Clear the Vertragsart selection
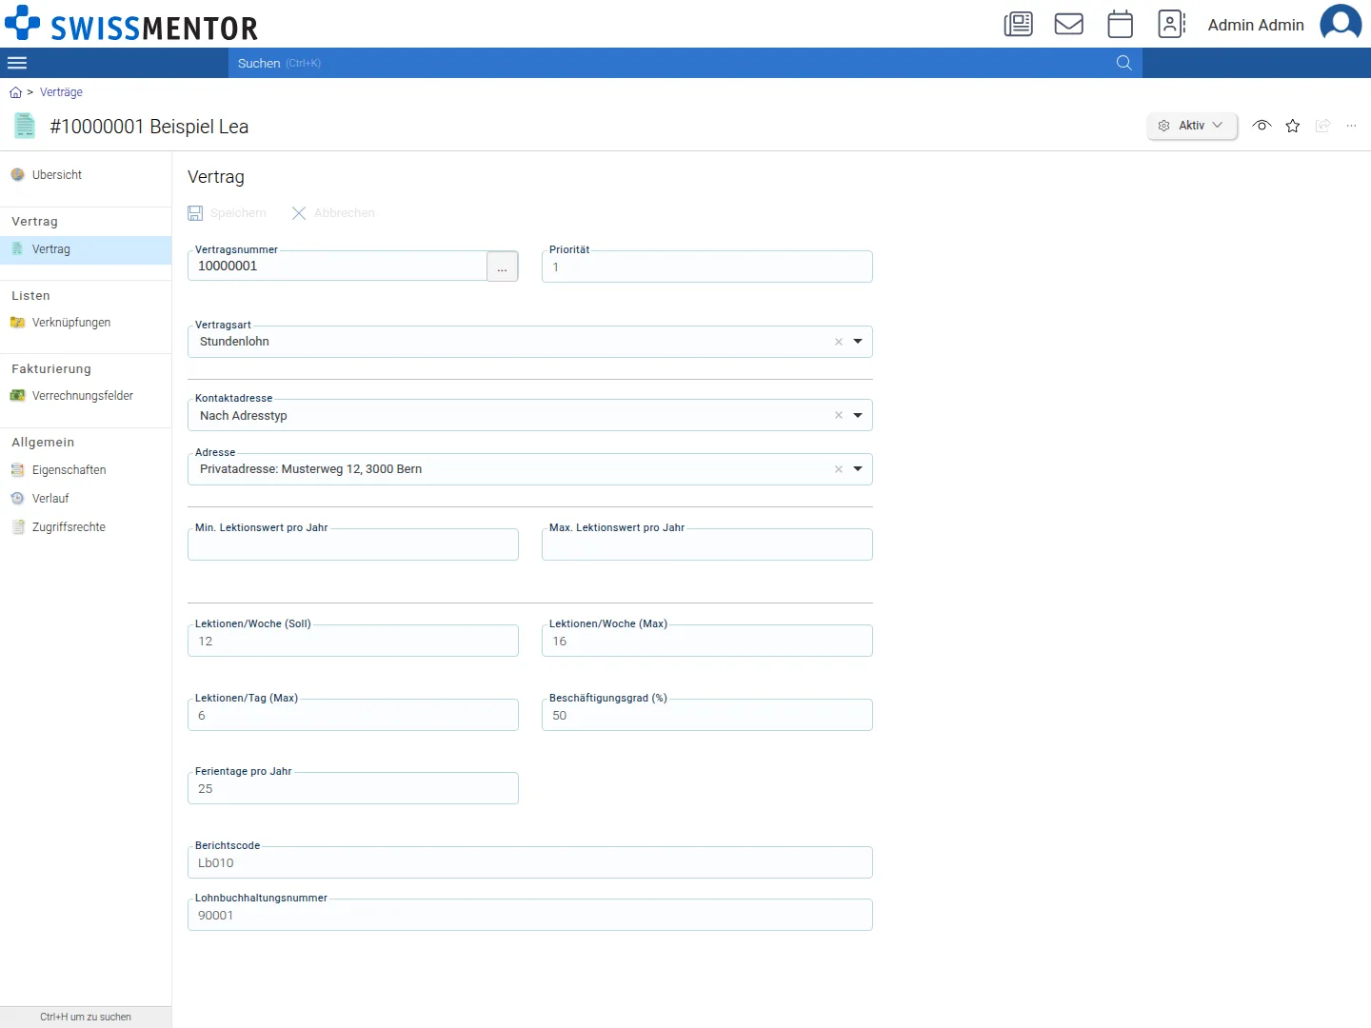This screenshot has width=1371, height=1028. click(839, 342)
